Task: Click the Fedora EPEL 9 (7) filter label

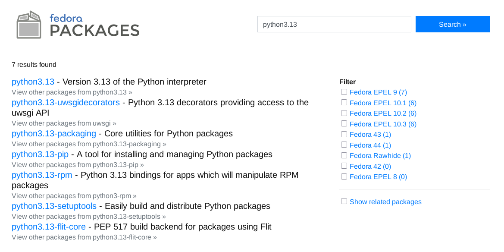Action: (378, 92)
